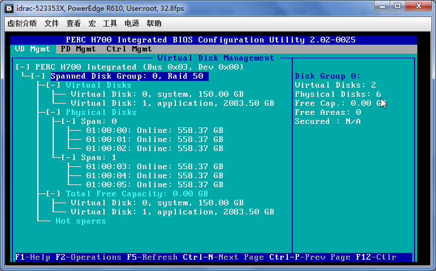Collapse the Virtual Disks node

tap(53, 85)
